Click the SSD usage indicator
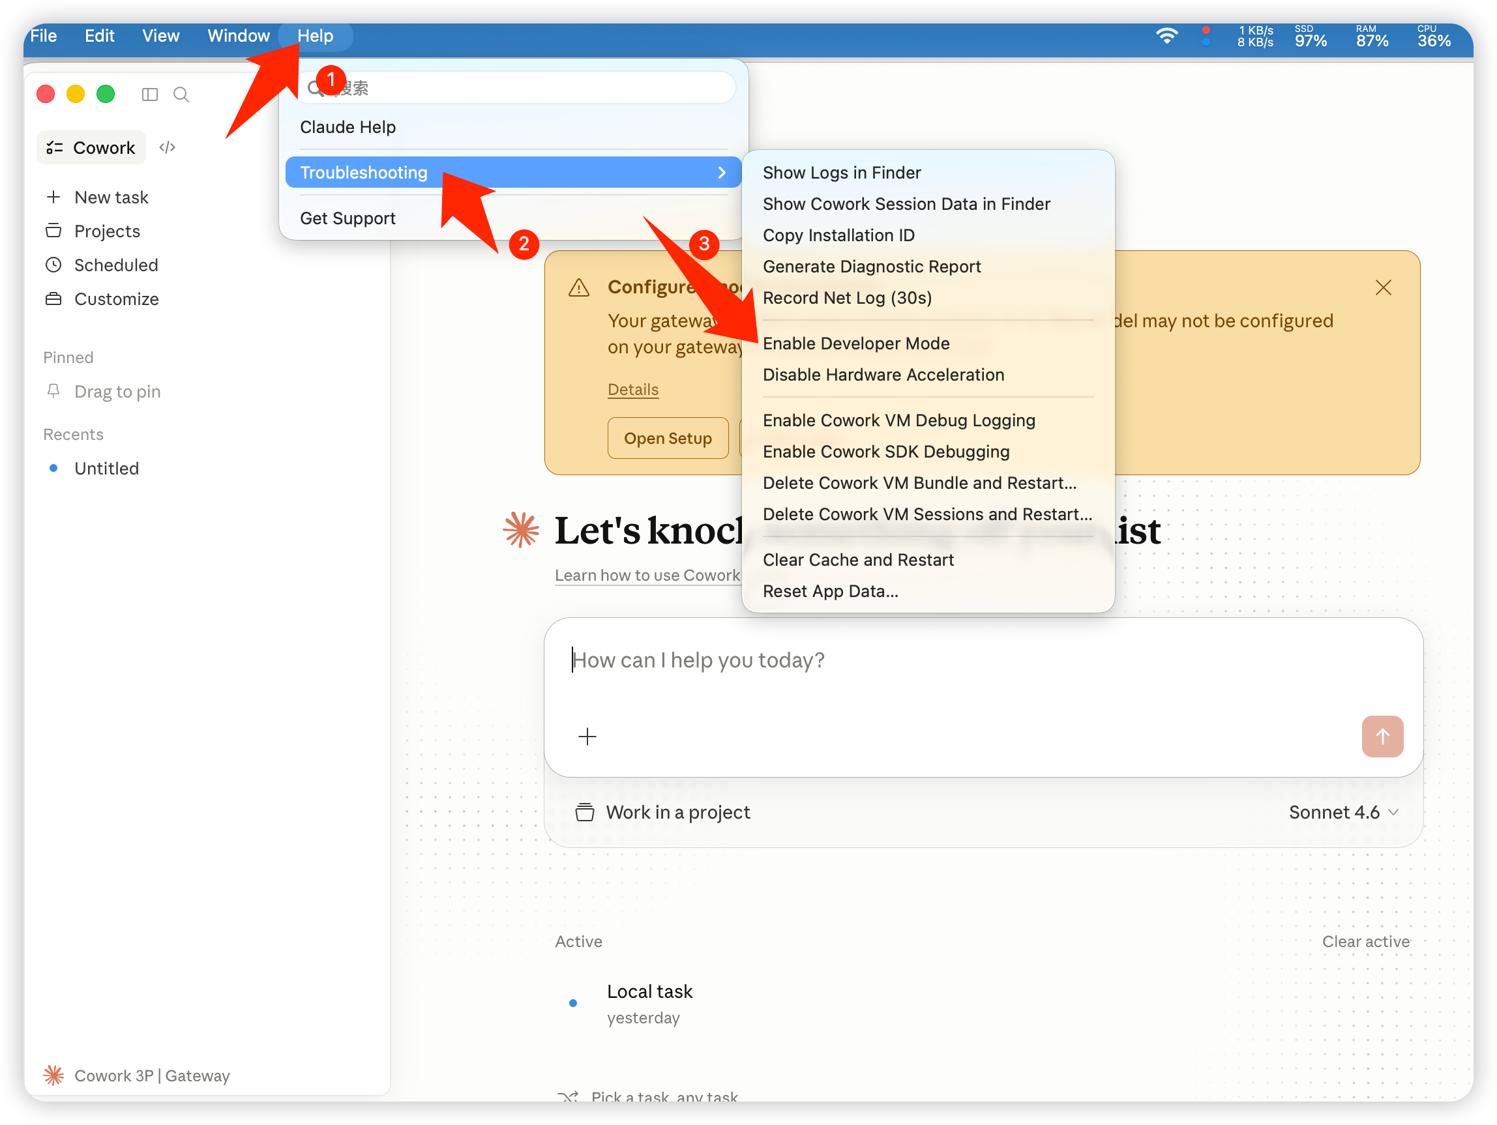This screenshot has width=1497, height=1125. coord(1311,36)
